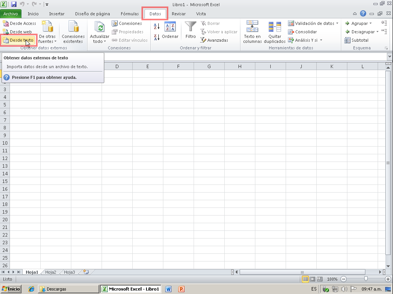Image resolution: width=393 pixels, height=294 pixels.
Task: Open the Archivo tab
Action: [10, 14]
